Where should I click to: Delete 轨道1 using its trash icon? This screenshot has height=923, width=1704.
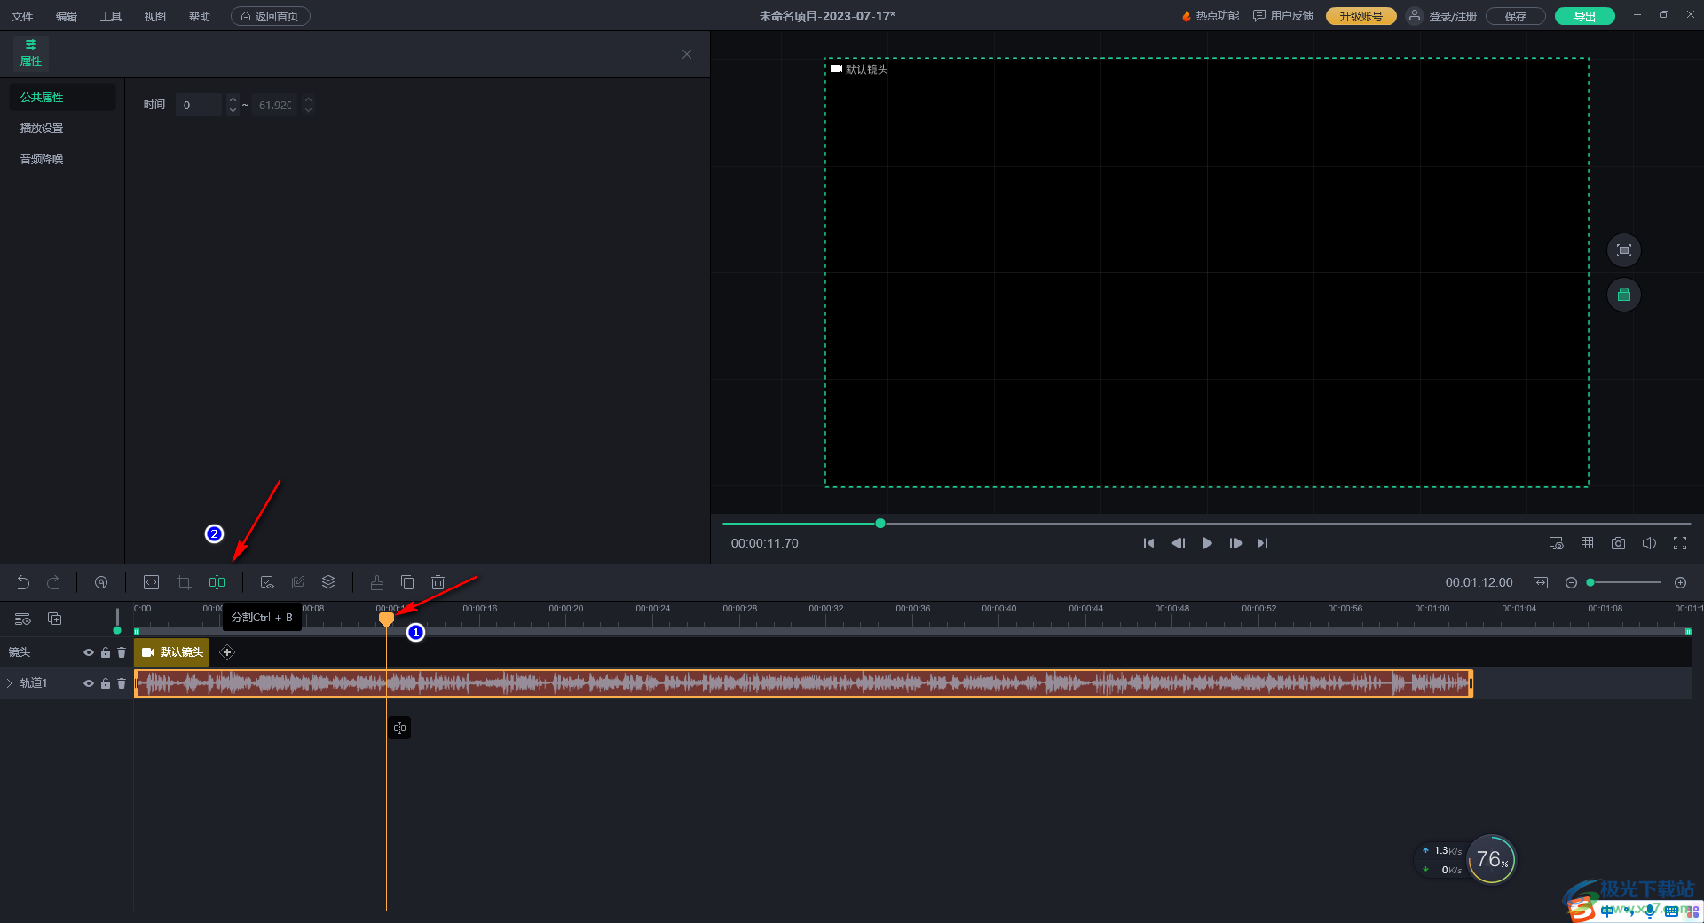[x=122, y=683]
